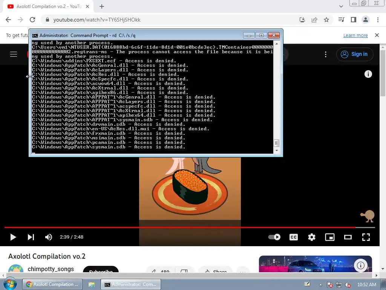The height and width of the screenshot is (290, 386).
Task: Open Chrome media controls icon
Action: click(341, 20)
